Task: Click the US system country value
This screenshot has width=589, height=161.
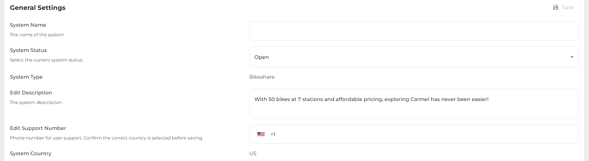Action: [x=253, y=153]
